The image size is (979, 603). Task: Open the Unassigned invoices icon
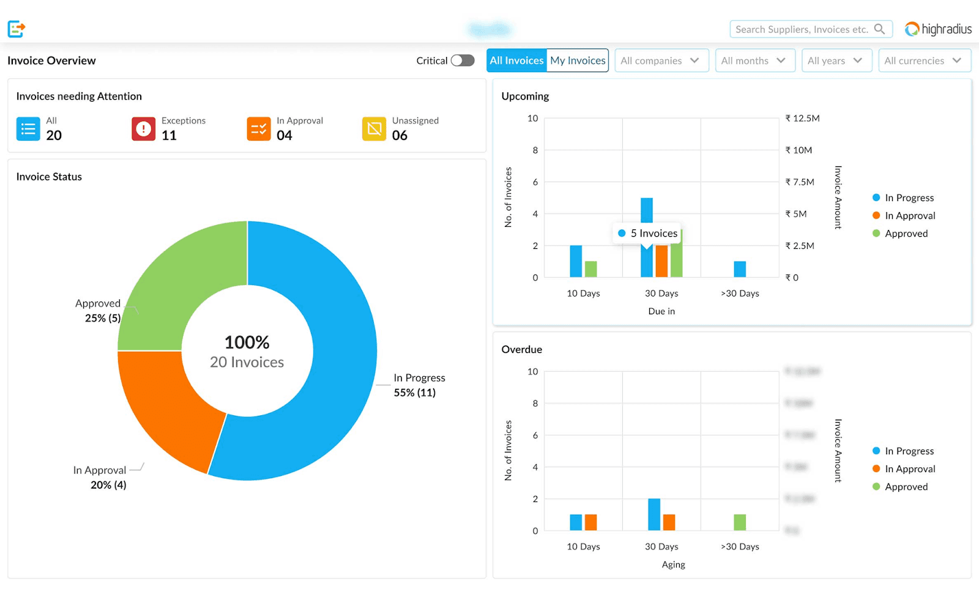(374, 129)
